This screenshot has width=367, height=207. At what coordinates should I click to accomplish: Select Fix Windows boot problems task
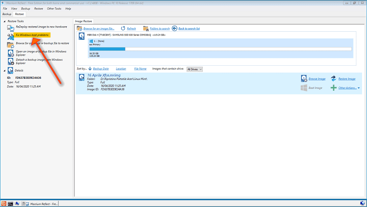click(32, 35)
